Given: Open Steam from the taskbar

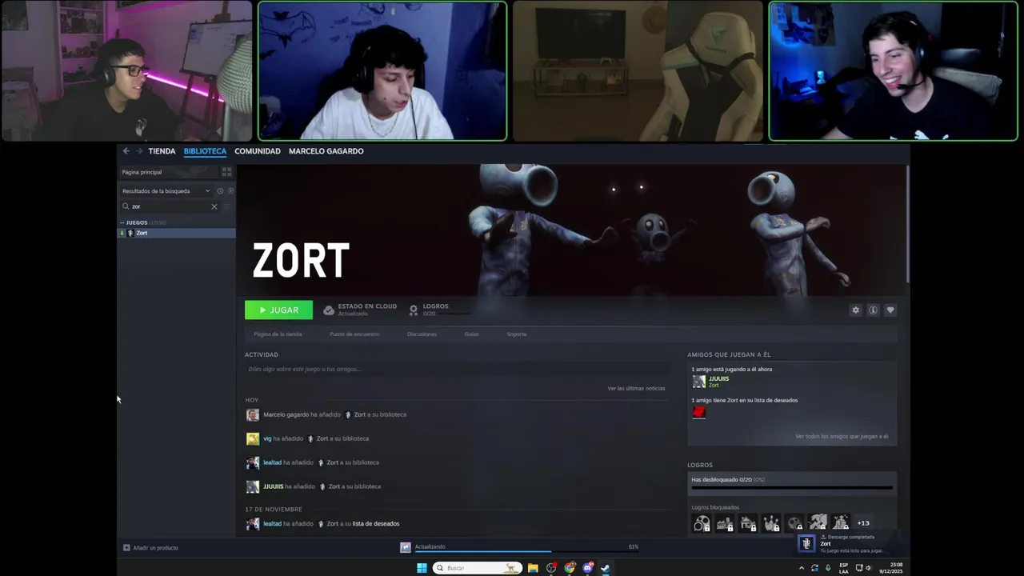Looking at the screenshot, I should click(606, 568).
